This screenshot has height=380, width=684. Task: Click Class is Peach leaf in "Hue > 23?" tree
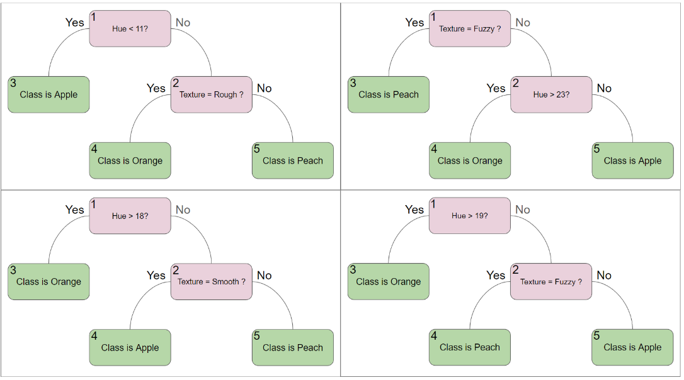point(389,94)
